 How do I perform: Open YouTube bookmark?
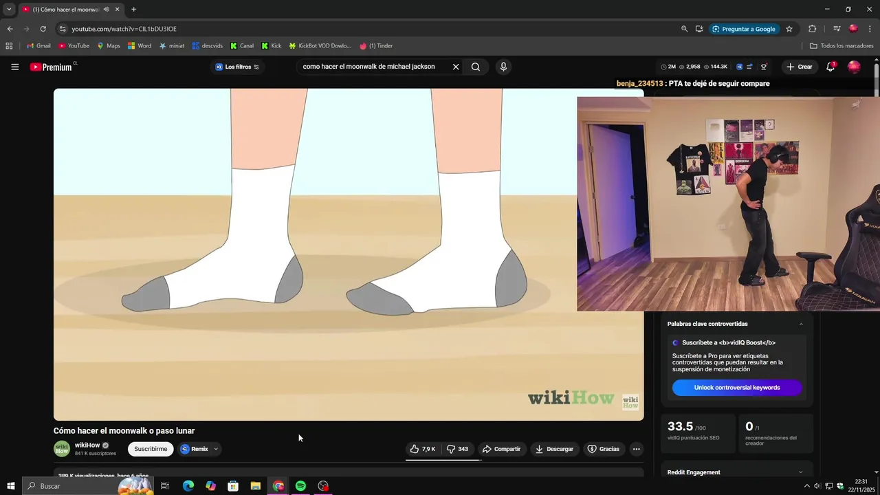coord(74,46)
